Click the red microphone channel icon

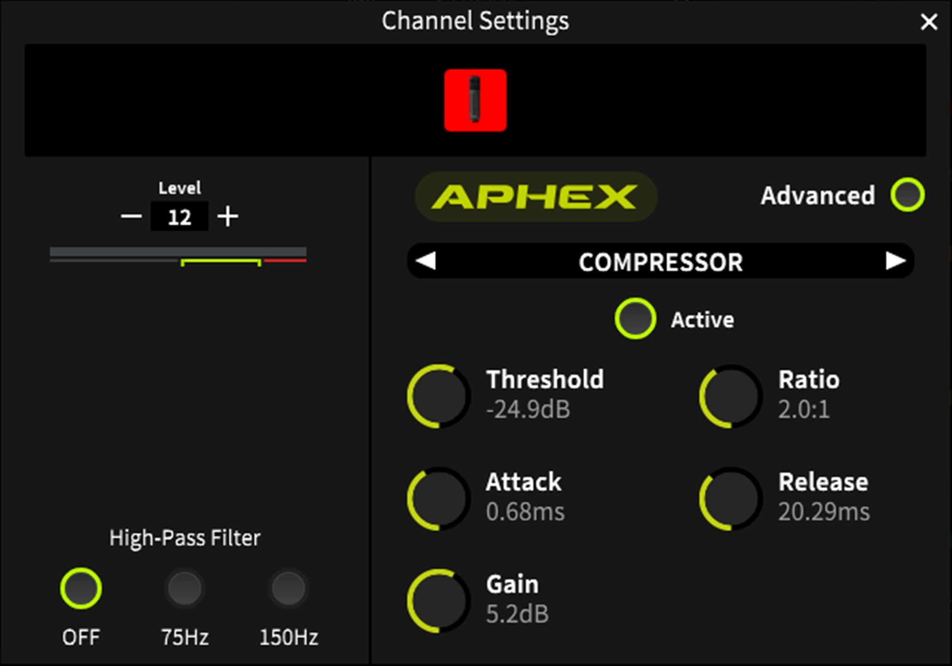pos(475,100)
